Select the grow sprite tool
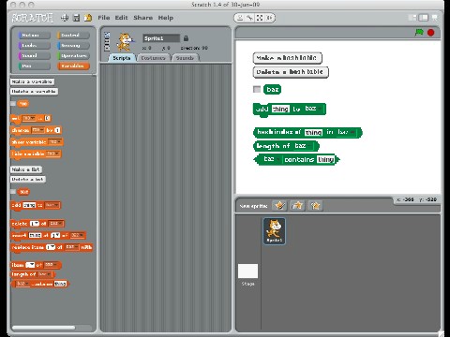This screenshot has width=450, height=337. click(x=260, y=18)
